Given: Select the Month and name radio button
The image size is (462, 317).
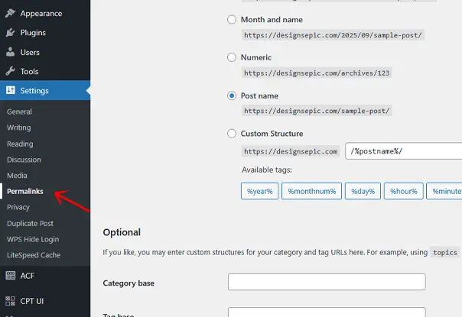Looking at the screenshot, I should pyautogui.click(x=232, y=19).
